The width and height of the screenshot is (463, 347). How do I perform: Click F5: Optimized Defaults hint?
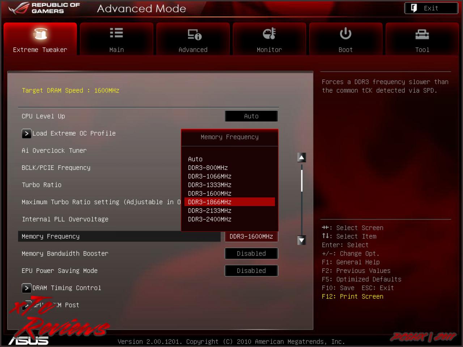pyautogui.click(x=362, y=279)
